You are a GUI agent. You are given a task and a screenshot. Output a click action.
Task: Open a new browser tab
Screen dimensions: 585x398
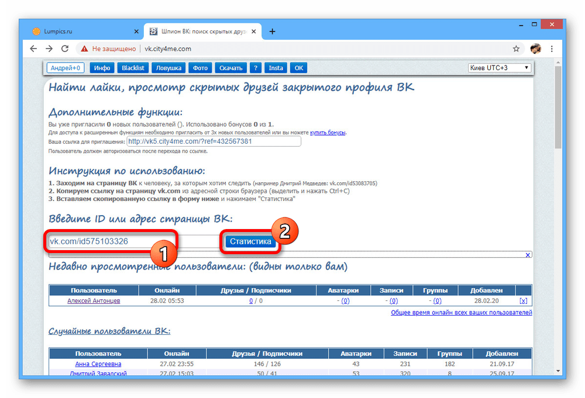[273, 32]
